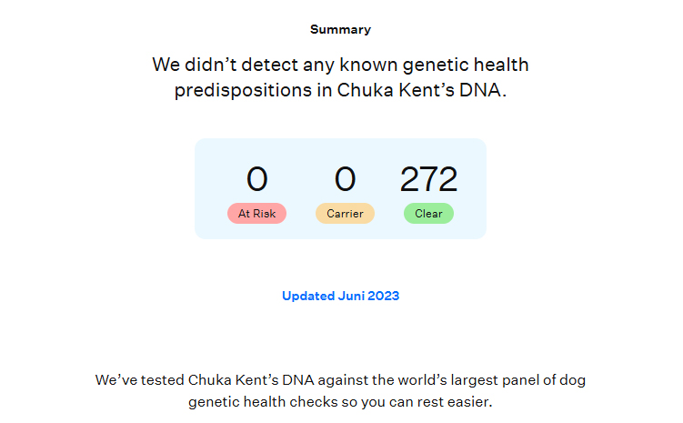
Task: Click the year 2023 in the update link
Action: tap(383, 296)
